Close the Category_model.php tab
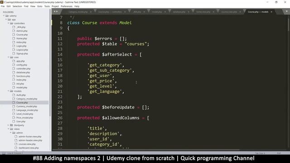 coord(91,12)
